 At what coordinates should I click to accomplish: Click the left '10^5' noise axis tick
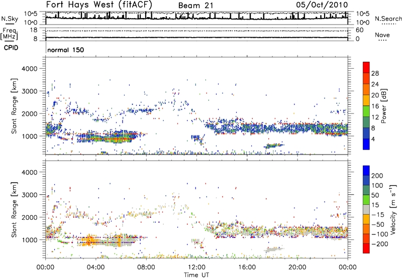(x=31, y=14)
